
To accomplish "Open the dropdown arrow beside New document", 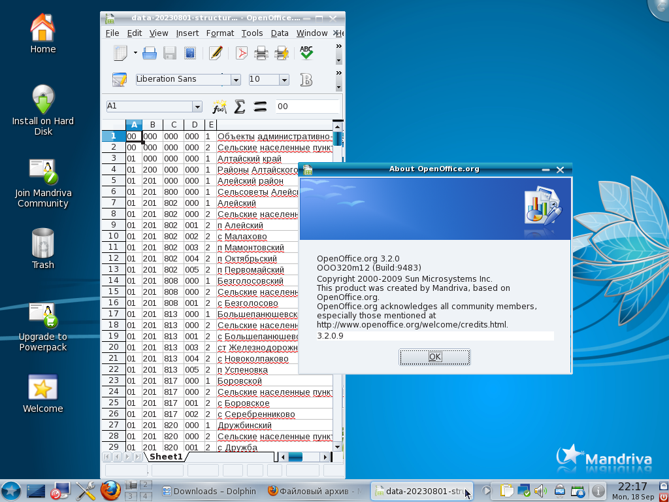I will pyautogui.click(x=135, y=53).
